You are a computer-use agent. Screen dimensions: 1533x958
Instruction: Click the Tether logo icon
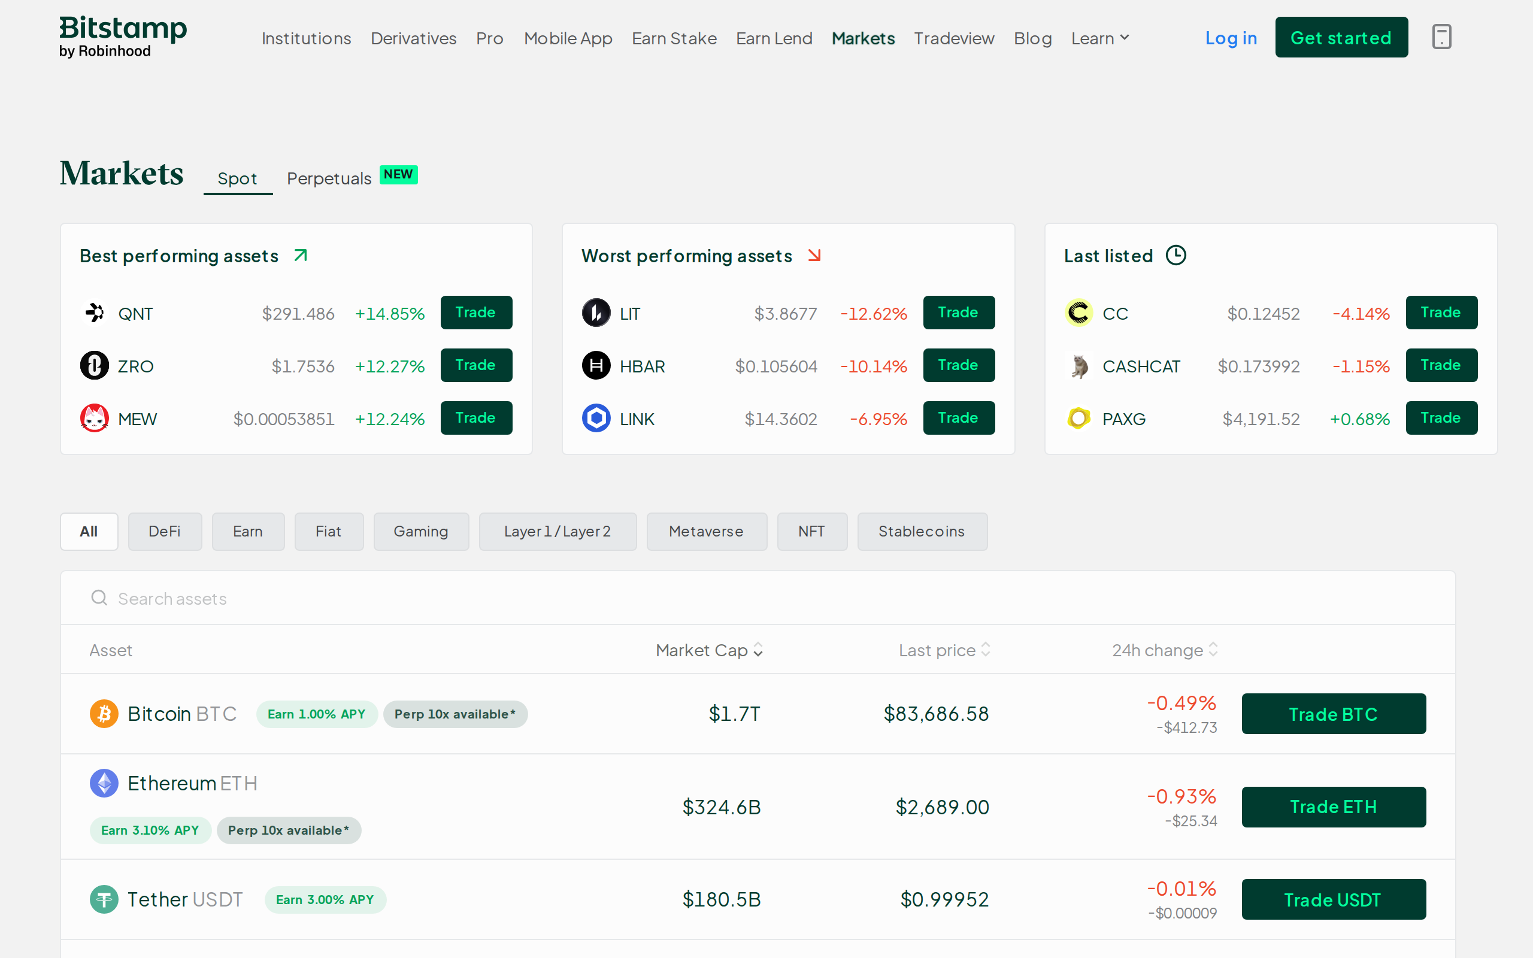point(104,899)
